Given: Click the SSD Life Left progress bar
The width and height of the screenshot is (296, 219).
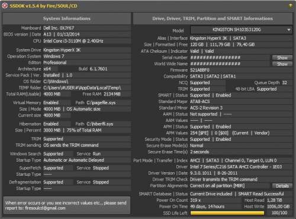Looking at the screenshot, I should click(x=227, y=213).
